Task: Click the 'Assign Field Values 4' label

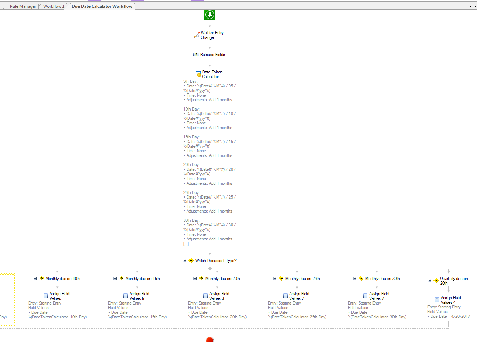Action: [x=451, y=300]
